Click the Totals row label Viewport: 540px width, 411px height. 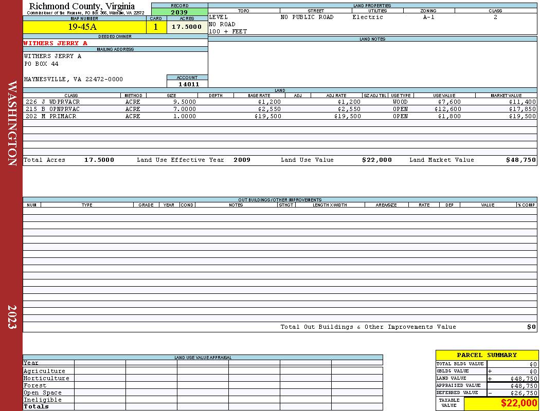36,406
